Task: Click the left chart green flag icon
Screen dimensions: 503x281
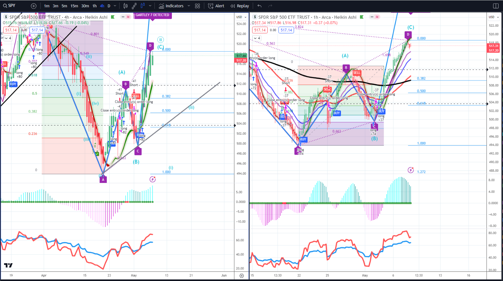Action: click(x=113, y=17)
